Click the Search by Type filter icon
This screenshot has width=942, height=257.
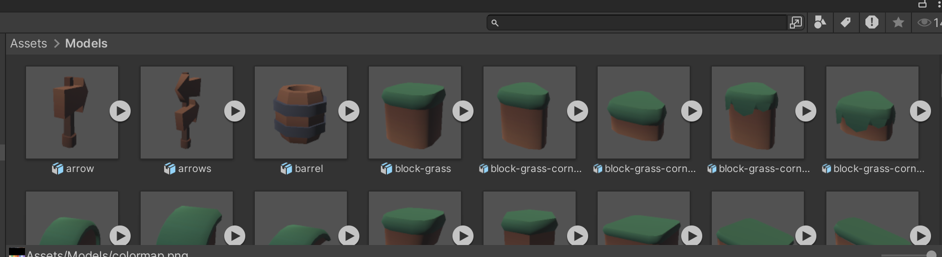pos(820,22)
